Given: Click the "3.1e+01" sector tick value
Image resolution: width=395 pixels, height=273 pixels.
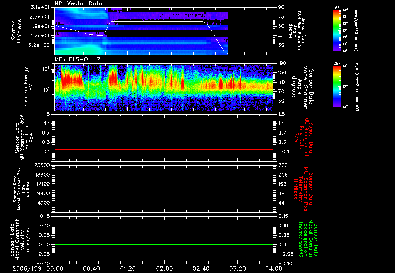Looking at the screenshot, I should click(40, 7).
